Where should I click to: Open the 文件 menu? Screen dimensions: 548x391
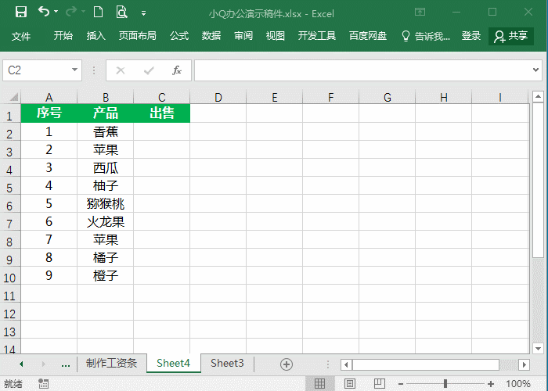tap(21, 36)
